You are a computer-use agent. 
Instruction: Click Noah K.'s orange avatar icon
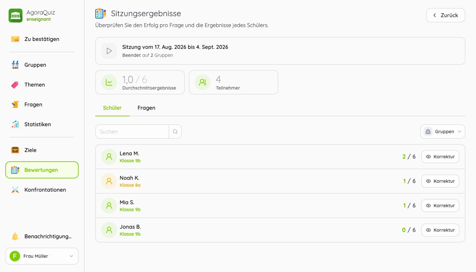[109, 181]
